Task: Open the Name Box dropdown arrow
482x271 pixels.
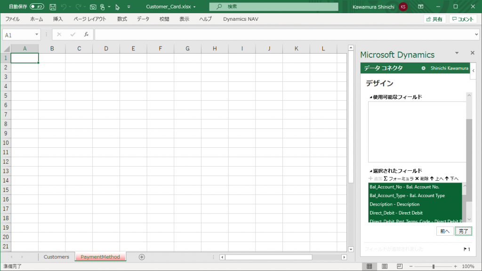Action: [37, 34]
